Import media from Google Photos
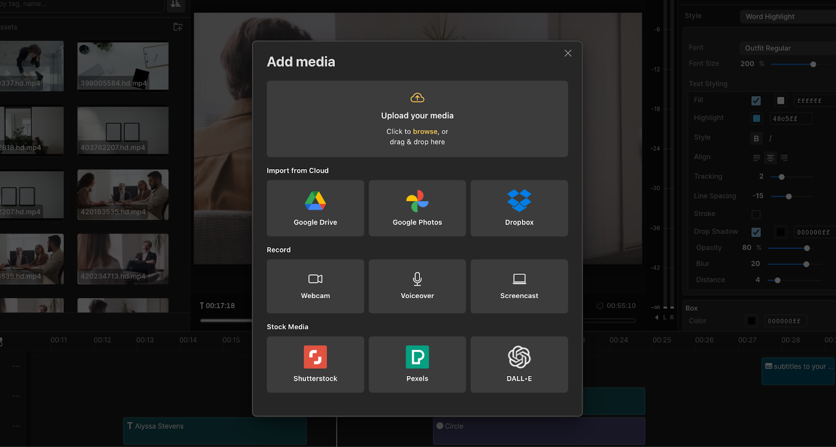The image size is (836, 447). point(417,208)
